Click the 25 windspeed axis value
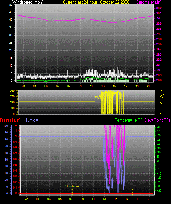Image resolution: width=171 pixels, height=204 pixels. click(11, 43)
